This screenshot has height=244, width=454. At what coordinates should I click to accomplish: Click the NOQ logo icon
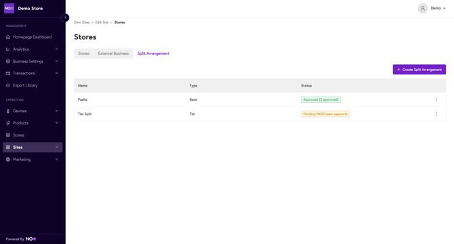[9, 8]
